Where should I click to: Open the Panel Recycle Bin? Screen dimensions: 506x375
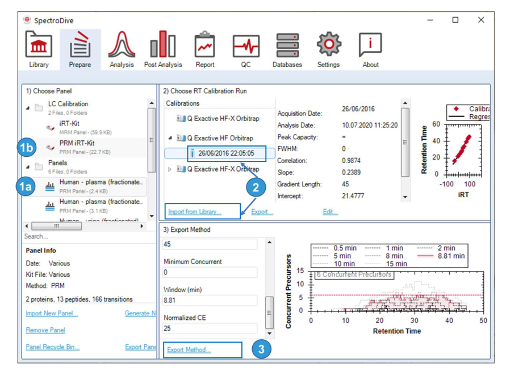[x=53, y=347]
